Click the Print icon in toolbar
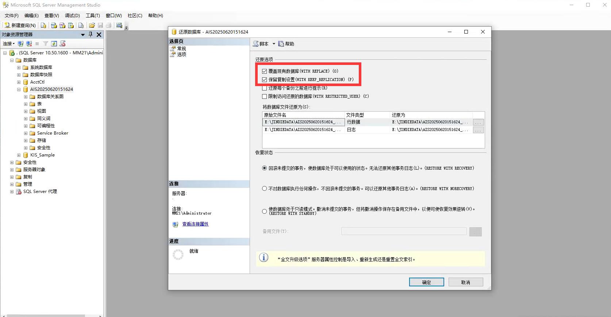This screenshot has height=317, width=611. pos(109,25)
